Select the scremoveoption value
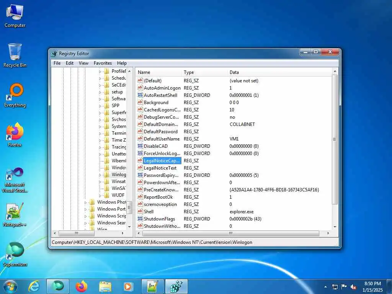Screen dimensions: 392x294 click(x=160, y=204)
